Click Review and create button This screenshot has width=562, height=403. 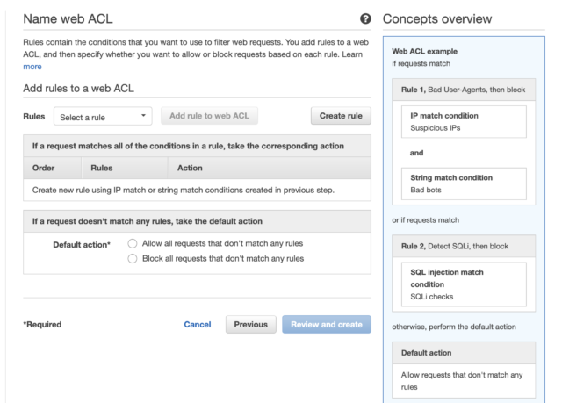pyautogui.click(x=327, y=325)
